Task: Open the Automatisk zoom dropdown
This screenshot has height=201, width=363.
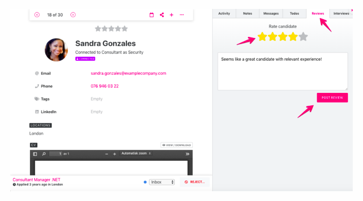Action: 136,154
